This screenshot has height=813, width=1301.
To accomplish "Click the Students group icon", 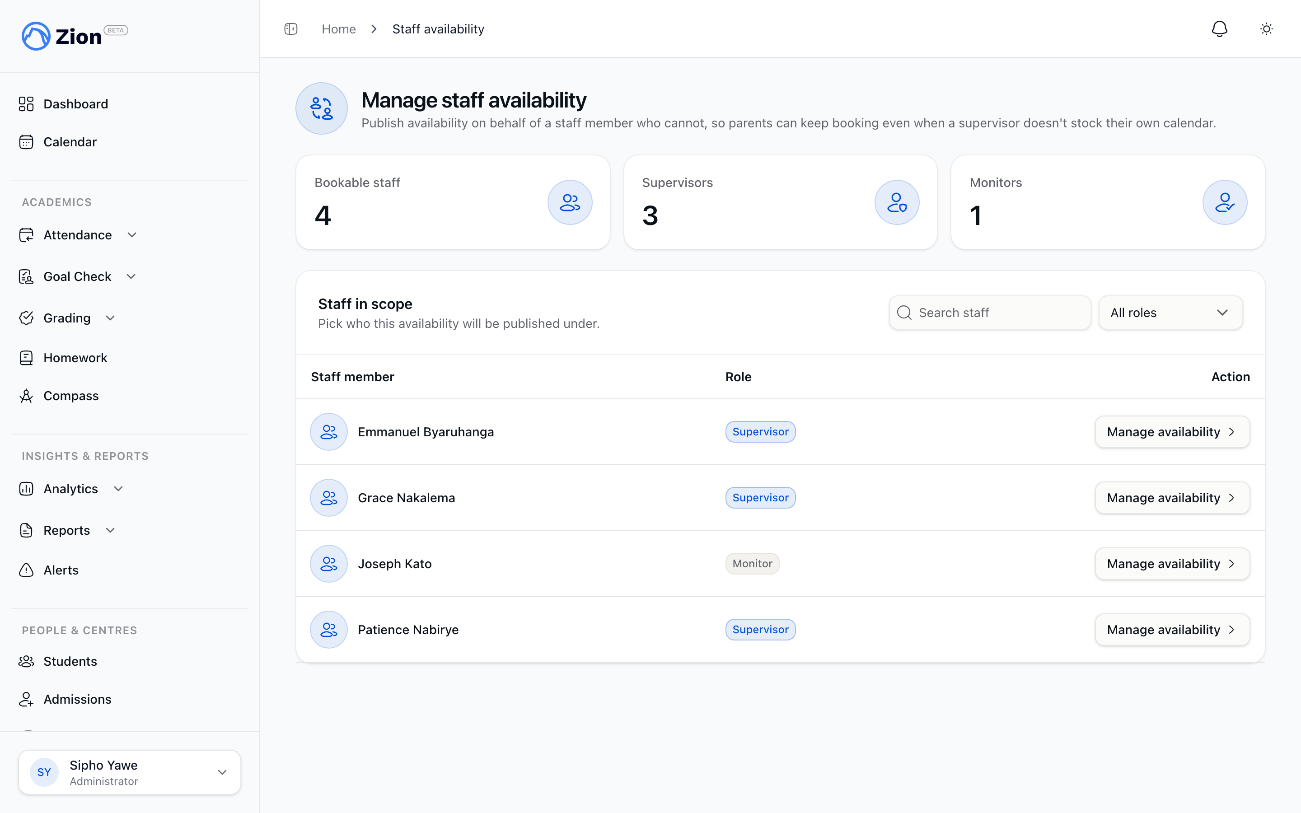I will [26, 661].
